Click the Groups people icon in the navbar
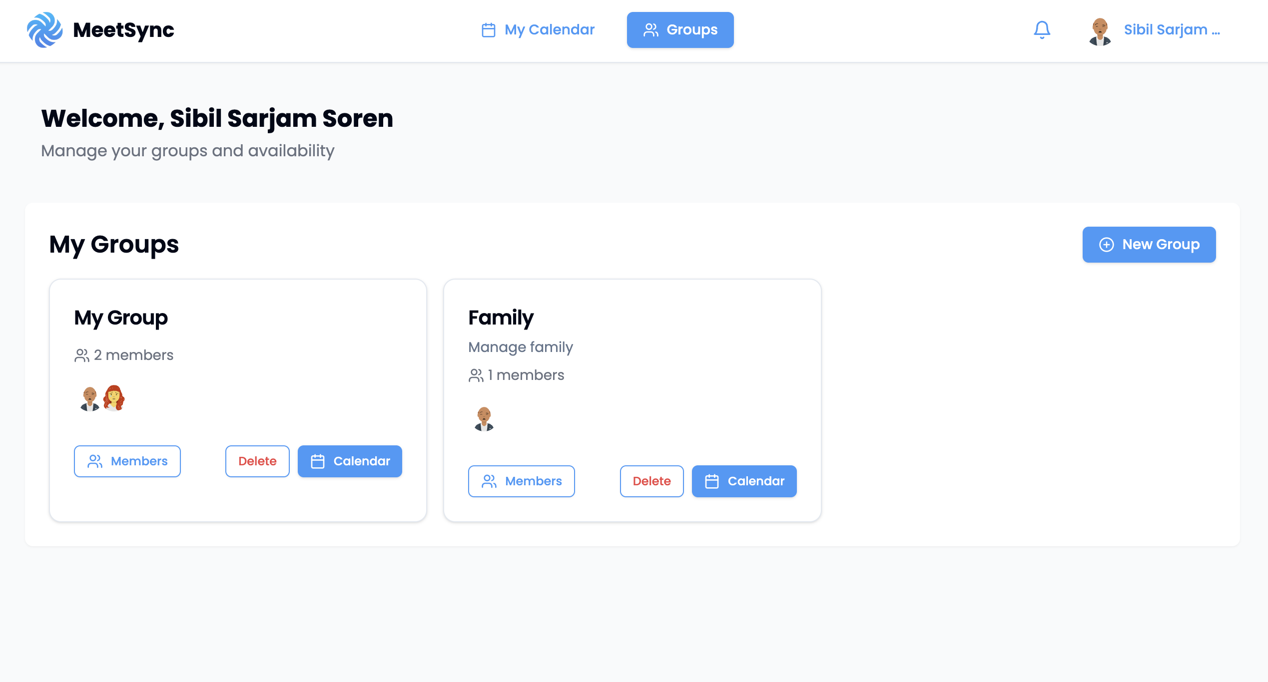 (x=650, y=29)
